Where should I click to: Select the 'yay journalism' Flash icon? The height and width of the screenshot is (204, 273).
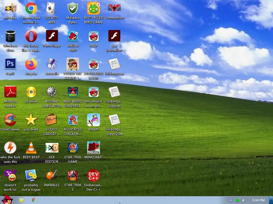tap(114, 36)
